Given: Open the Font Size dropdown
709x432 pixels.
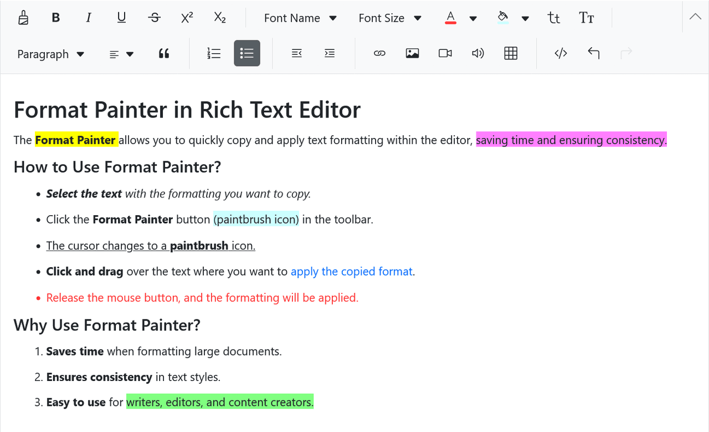Looking at the screenshot, I should (x=390, y=18).
